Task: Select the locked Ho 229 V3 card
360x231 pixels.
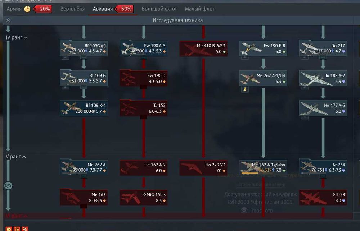Action: point(203,167)
